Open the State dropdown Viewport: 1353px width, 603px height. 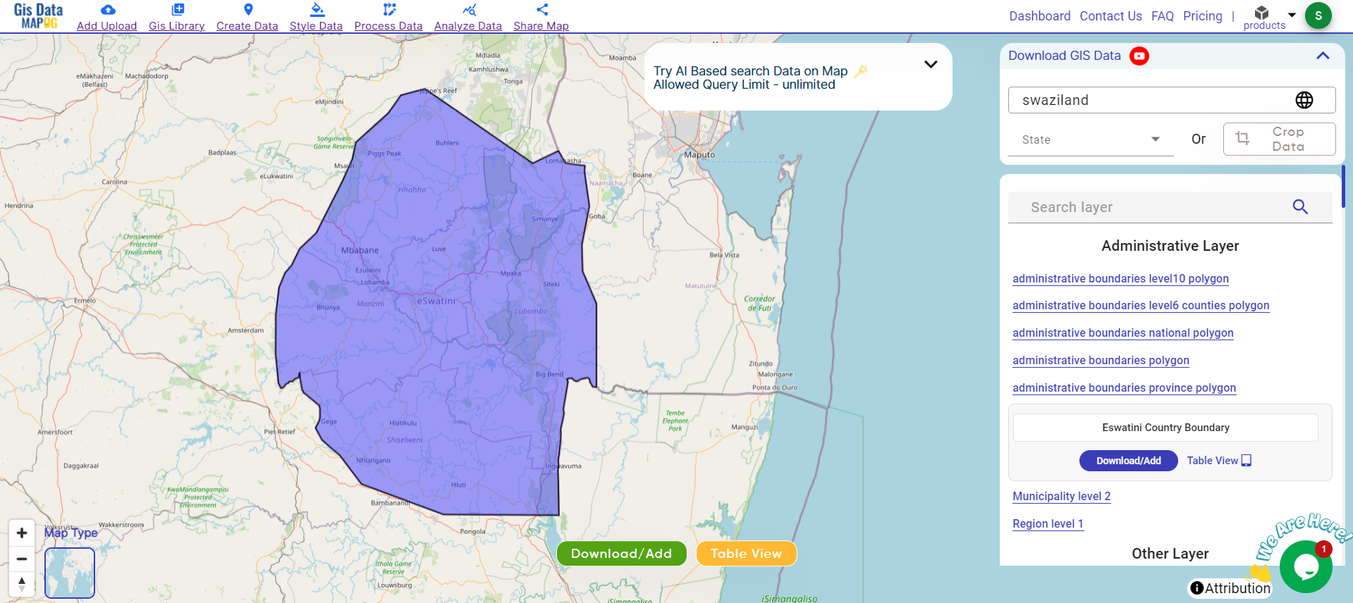1091,139
